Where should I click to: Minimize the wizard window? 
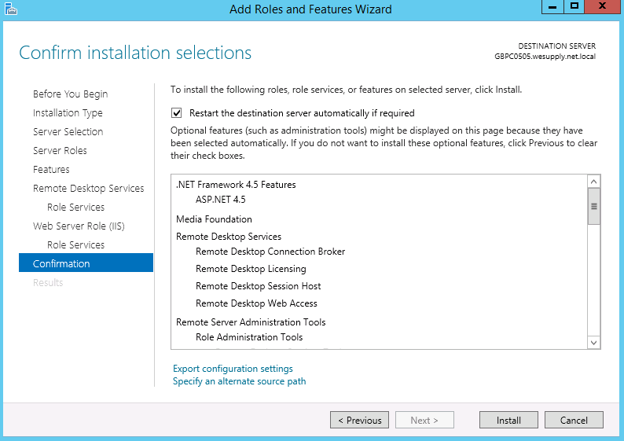552,6
